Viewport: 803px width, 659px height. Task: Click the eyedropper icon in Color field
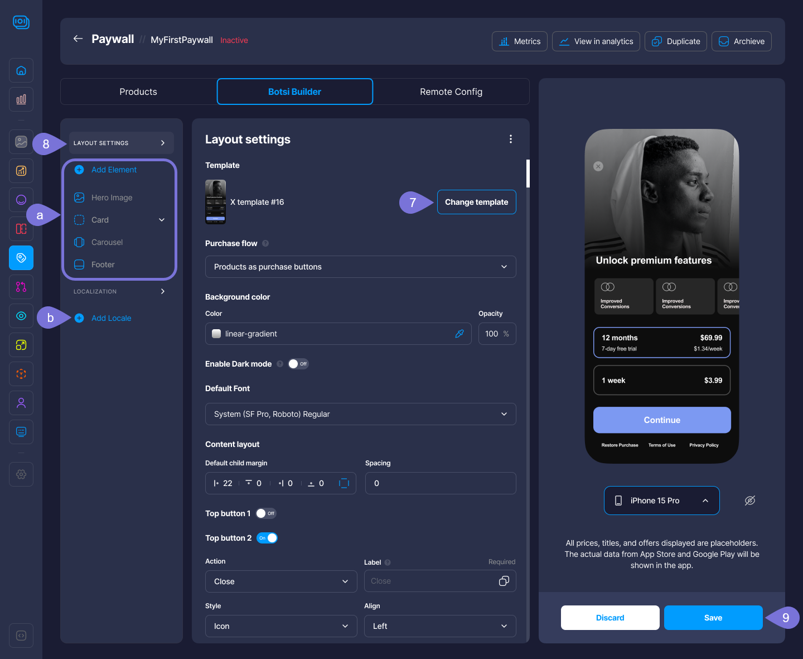pyautogui.click(x=459, y=334)
